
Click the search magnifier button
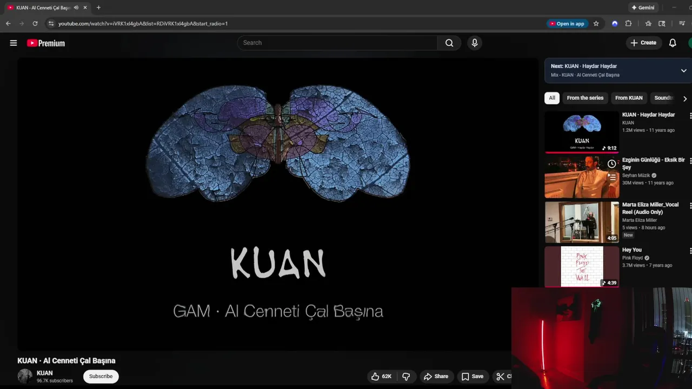click(x=449, y=43)
